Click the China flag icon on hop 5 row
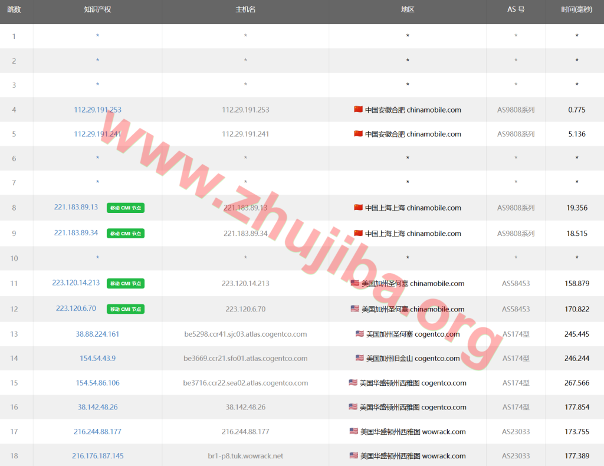 point(357,134)
